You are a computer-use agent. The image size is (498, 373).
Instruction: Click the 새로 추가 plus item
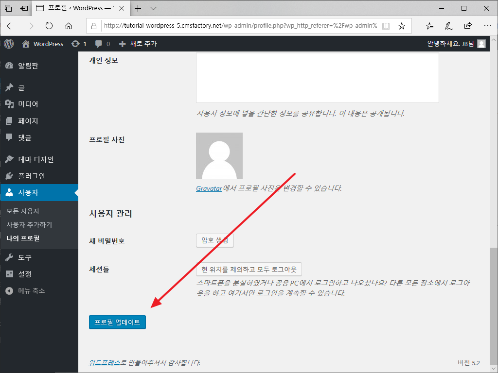(x=138, y=44)
